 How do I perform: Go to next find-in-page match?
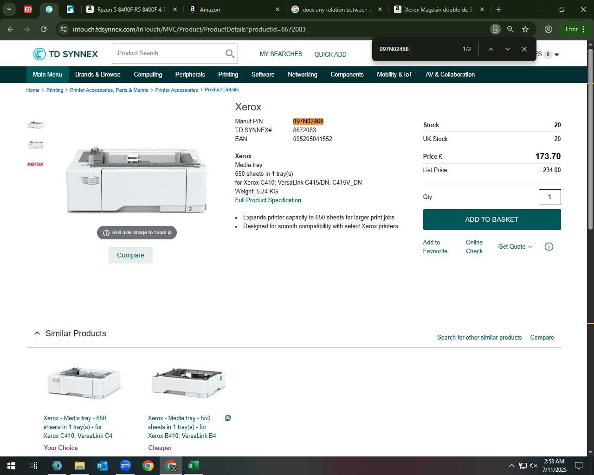coord(507,49)
